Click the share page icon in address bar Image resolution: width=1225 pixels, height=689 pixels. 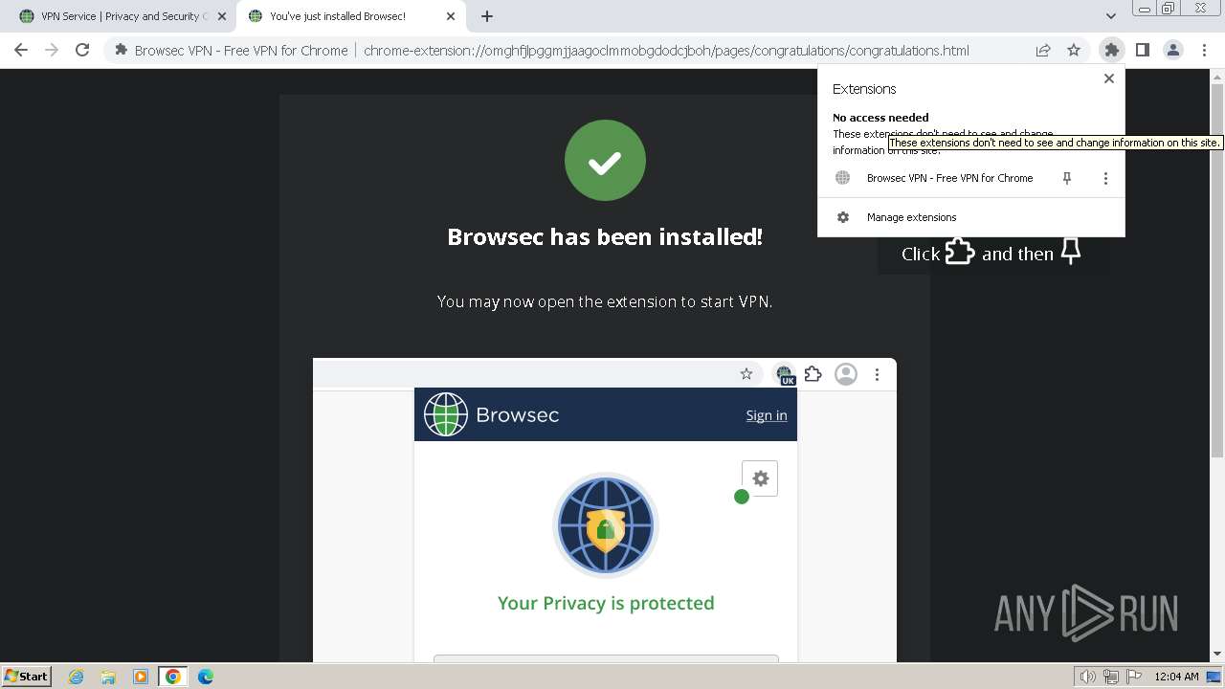tap(1043, 50)
